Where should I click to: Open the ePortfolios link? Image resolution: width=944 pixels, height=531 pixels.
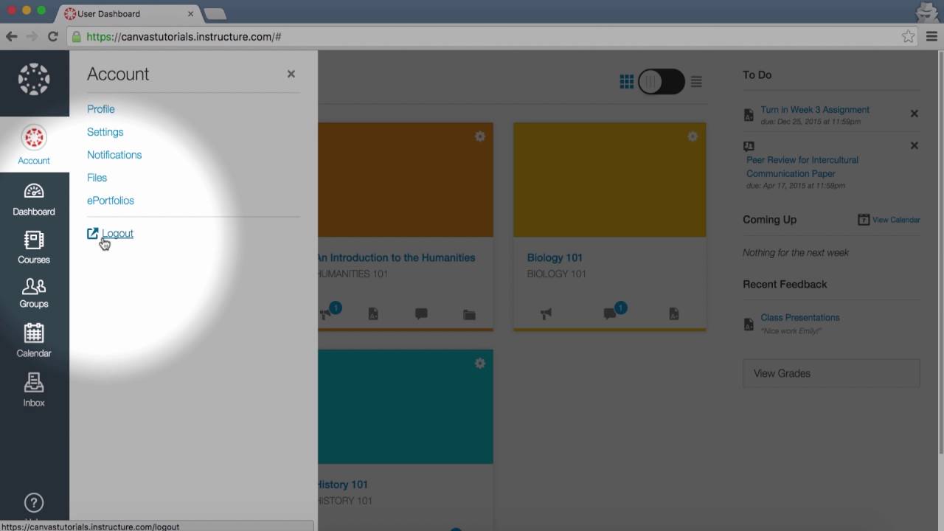point(111,201)
